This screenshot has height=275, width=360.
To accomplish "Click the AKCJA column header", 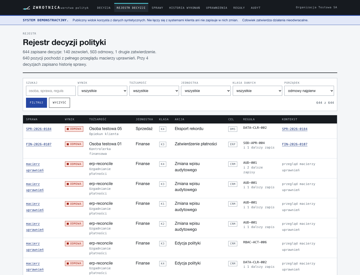I will coord(179,119).
